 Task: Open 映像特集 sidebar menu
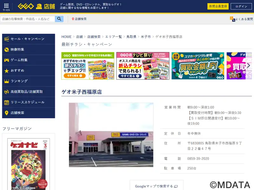pyautogui.click(x=29, y=50)
